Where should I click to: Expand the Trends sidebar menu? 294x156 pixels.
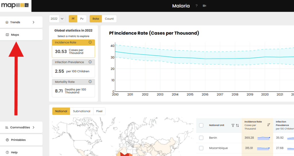click(21, 22)
